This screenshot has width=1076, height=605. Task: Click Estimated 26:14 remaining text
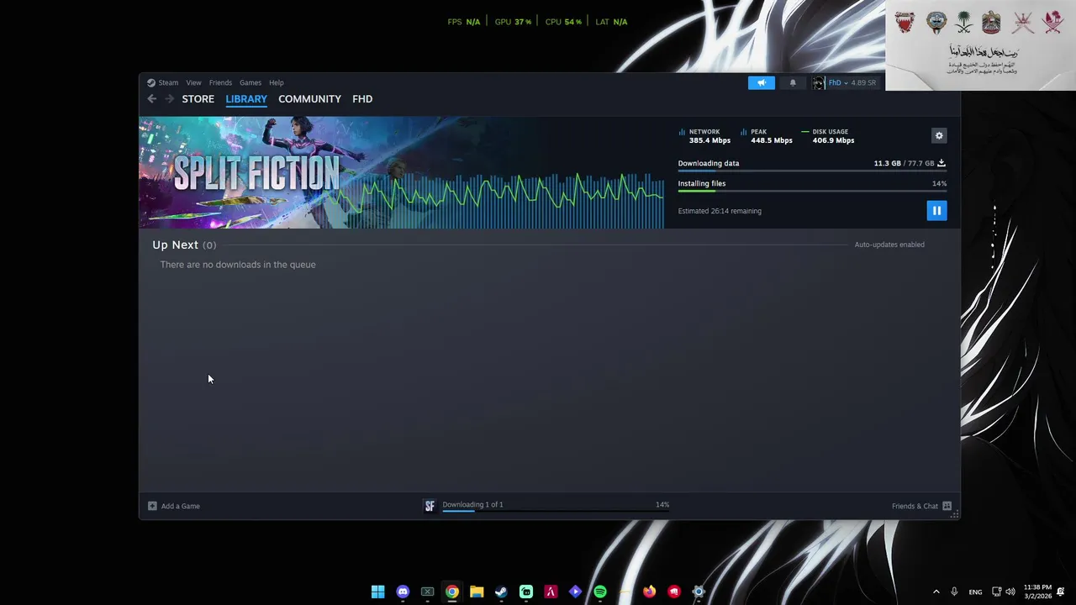(720, 211)
